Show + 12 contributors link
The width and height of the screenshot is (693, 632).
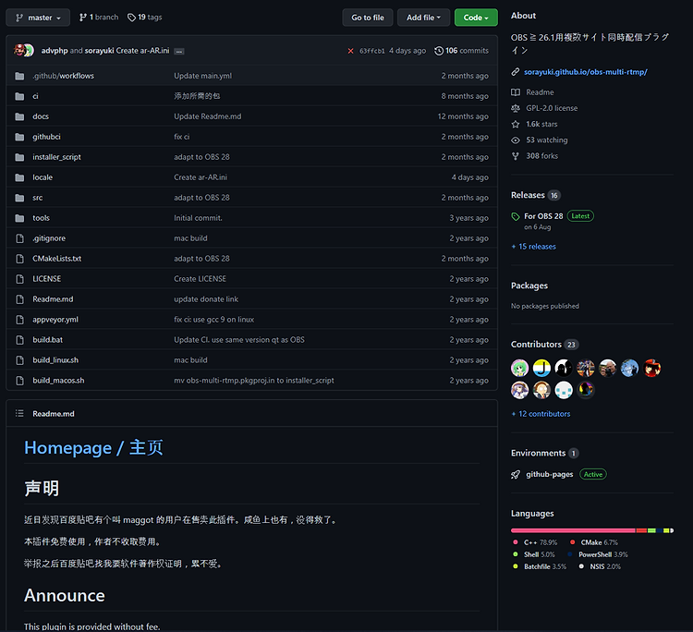541,414
